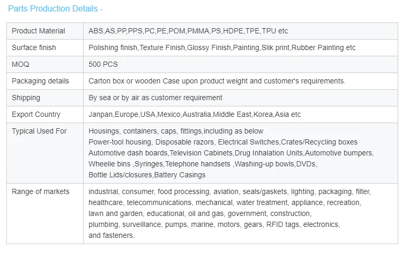Select the "Product Material" row label

pos(38,31)
